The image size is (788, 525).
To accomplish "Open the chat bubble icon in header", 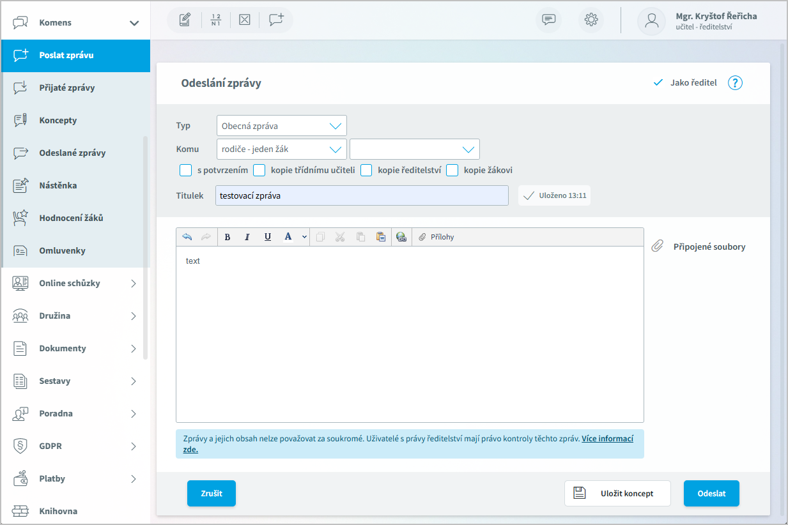I will (x=548, y=20).
